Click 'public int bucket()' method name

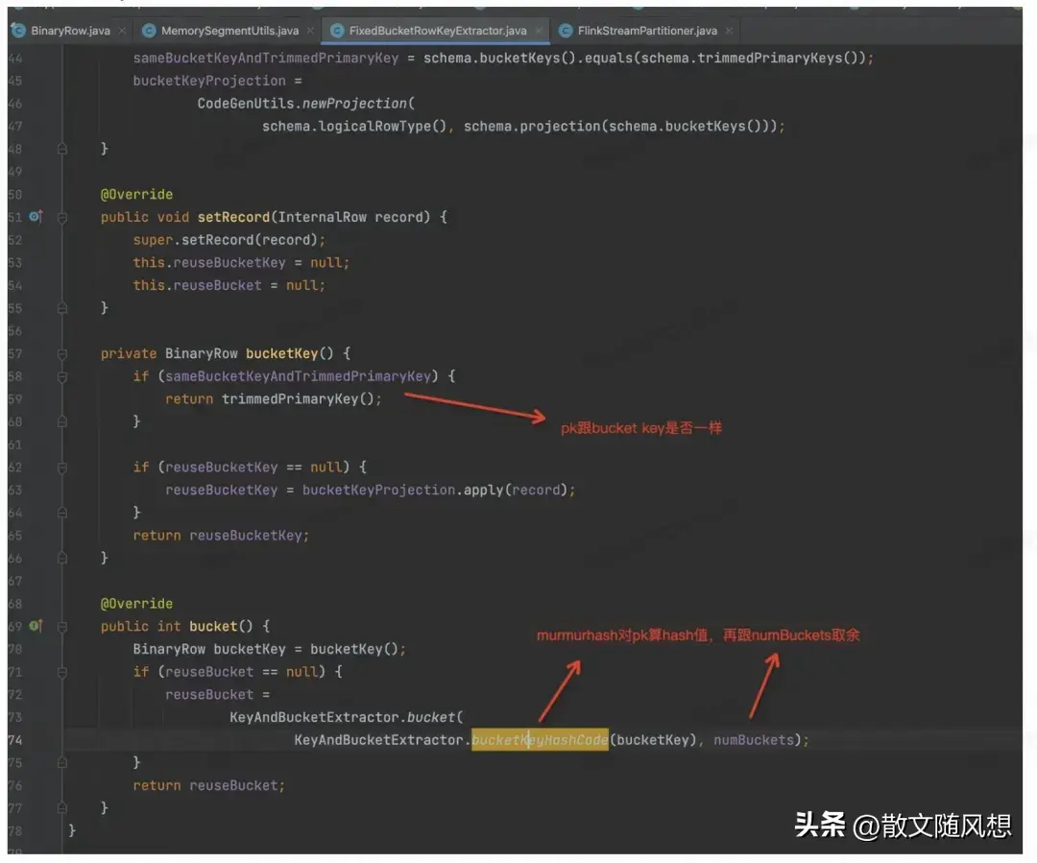213,626
